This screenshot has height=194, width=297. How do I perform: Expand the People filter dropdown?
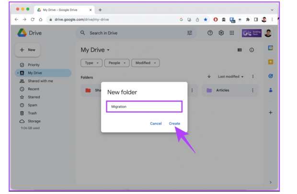(x=117, y=63)
